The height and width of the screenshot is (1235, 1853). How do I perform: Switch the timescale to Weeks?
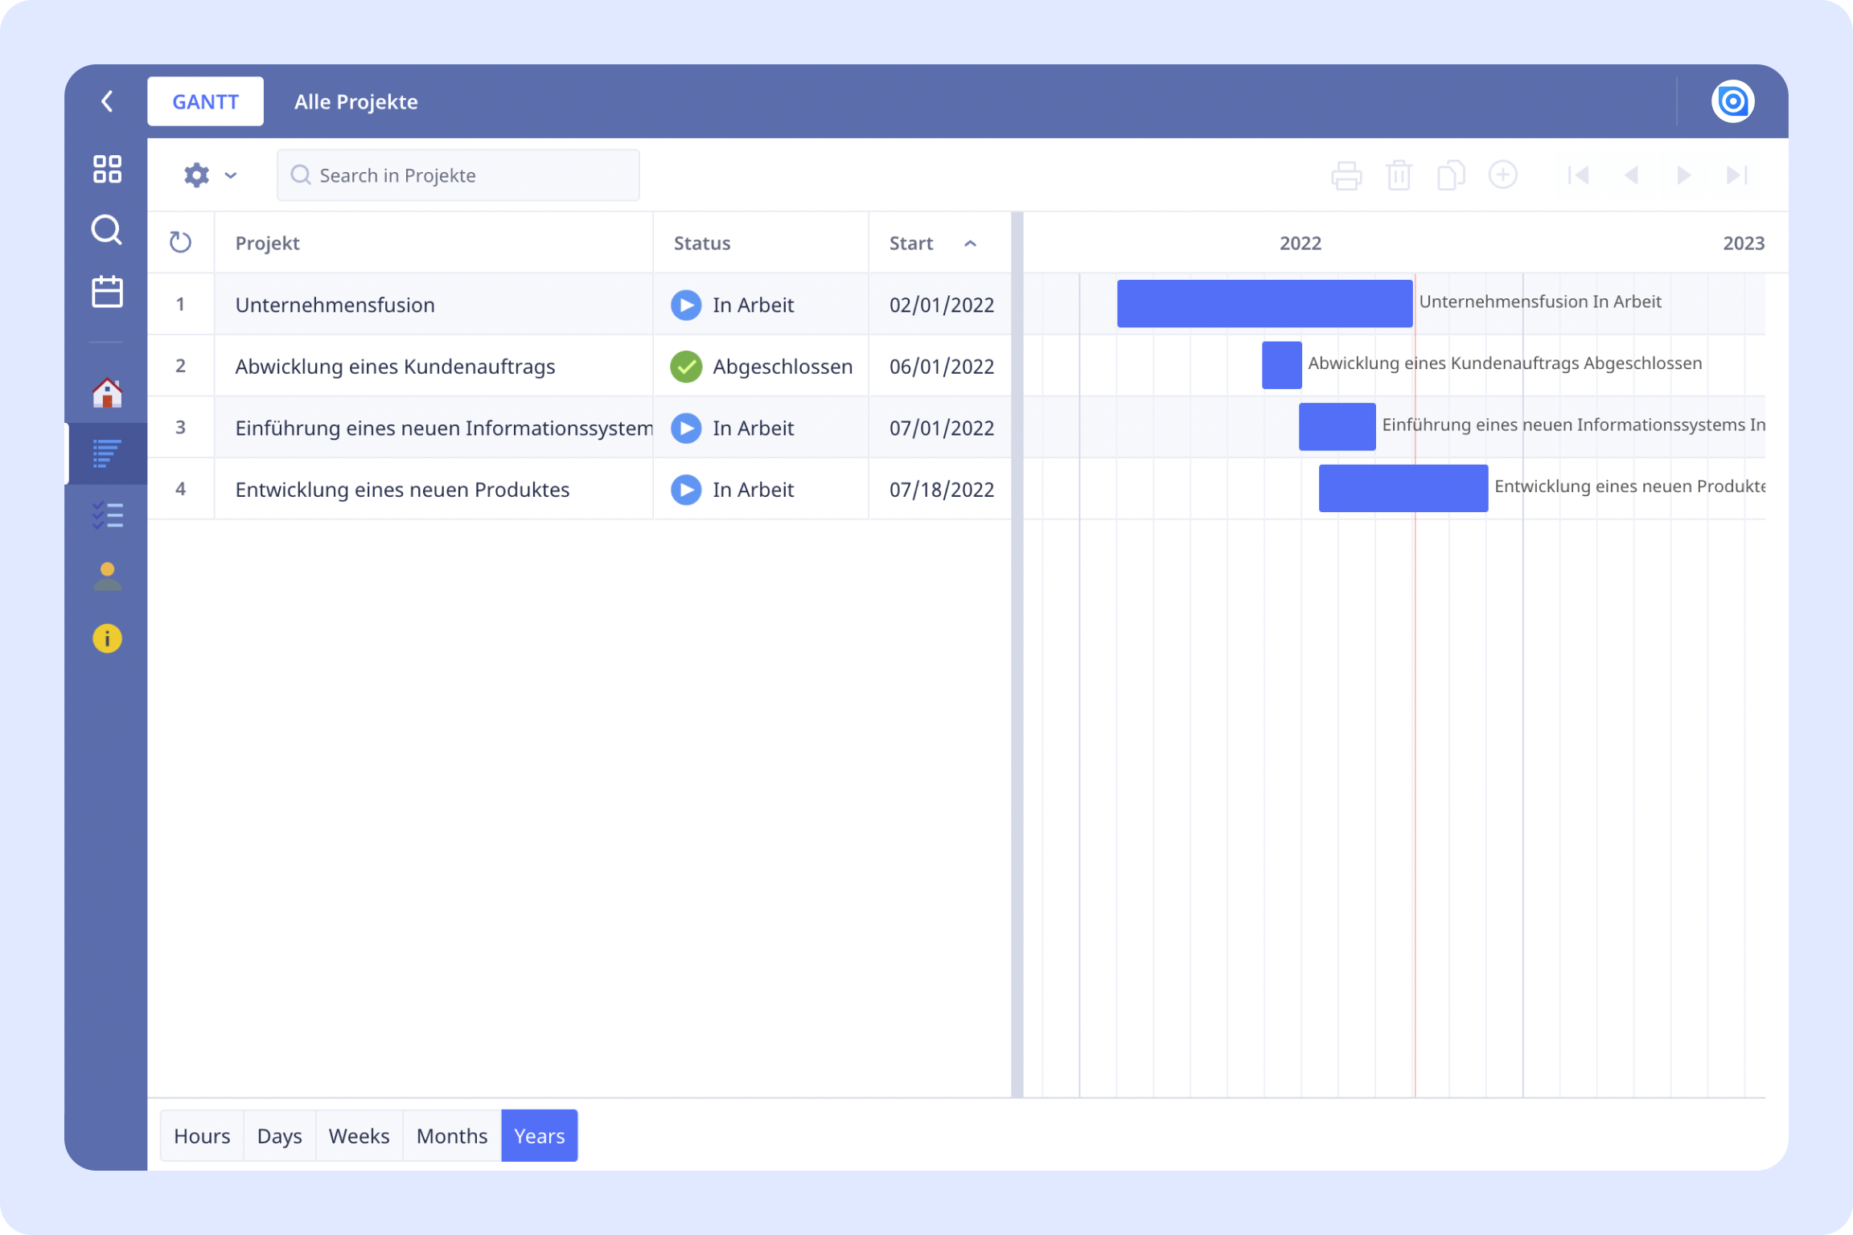(x=359, y=1135)
